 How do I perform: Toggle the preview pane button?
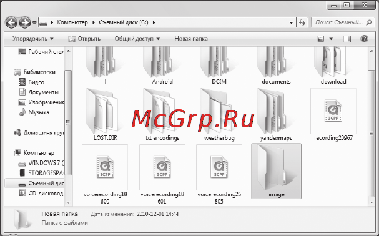coord(347,39)
